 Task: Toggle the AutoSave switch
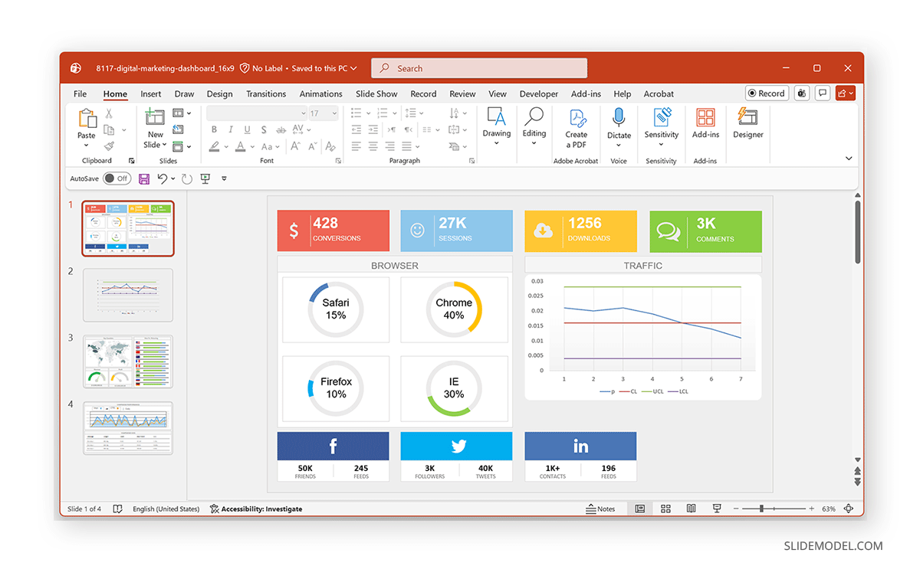pos(117,178)
